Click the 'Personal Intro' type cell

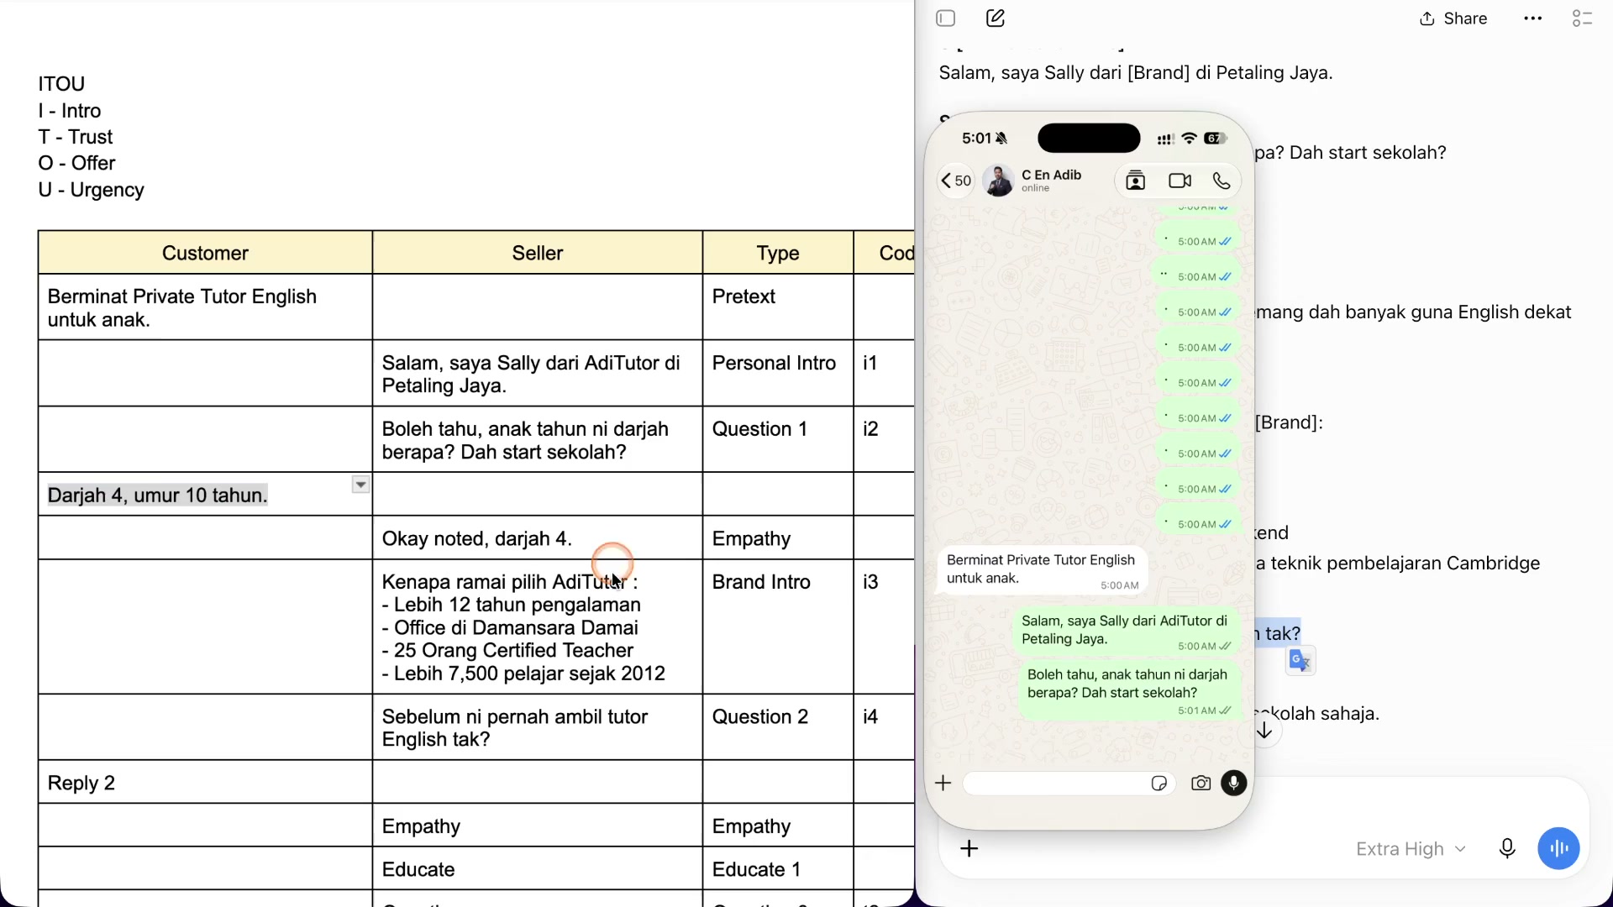[x=778, y=373]
